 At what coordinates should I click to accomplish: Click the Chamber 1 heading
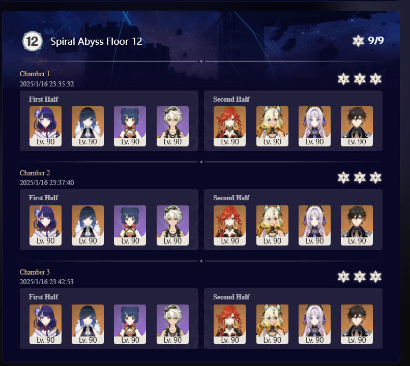point(35,74)
